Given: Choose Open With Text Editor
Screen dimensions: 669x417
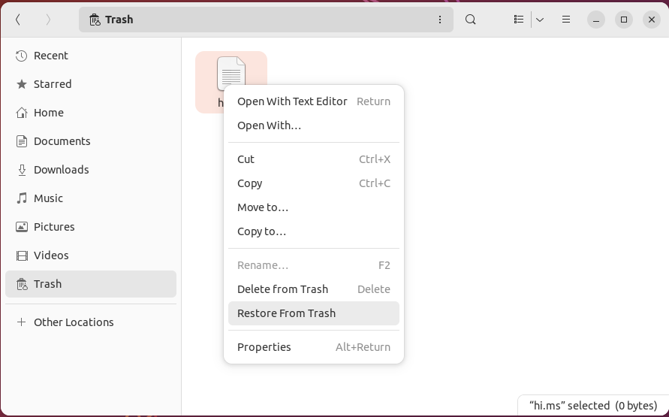Looking at the screenshot, I should [314, 101].
